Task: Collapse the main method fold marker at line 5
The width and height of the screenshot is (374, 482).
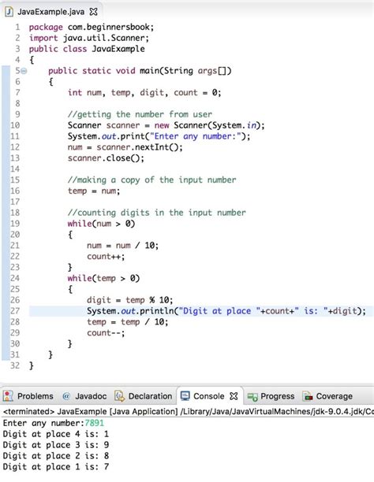Action: point(24,71)
